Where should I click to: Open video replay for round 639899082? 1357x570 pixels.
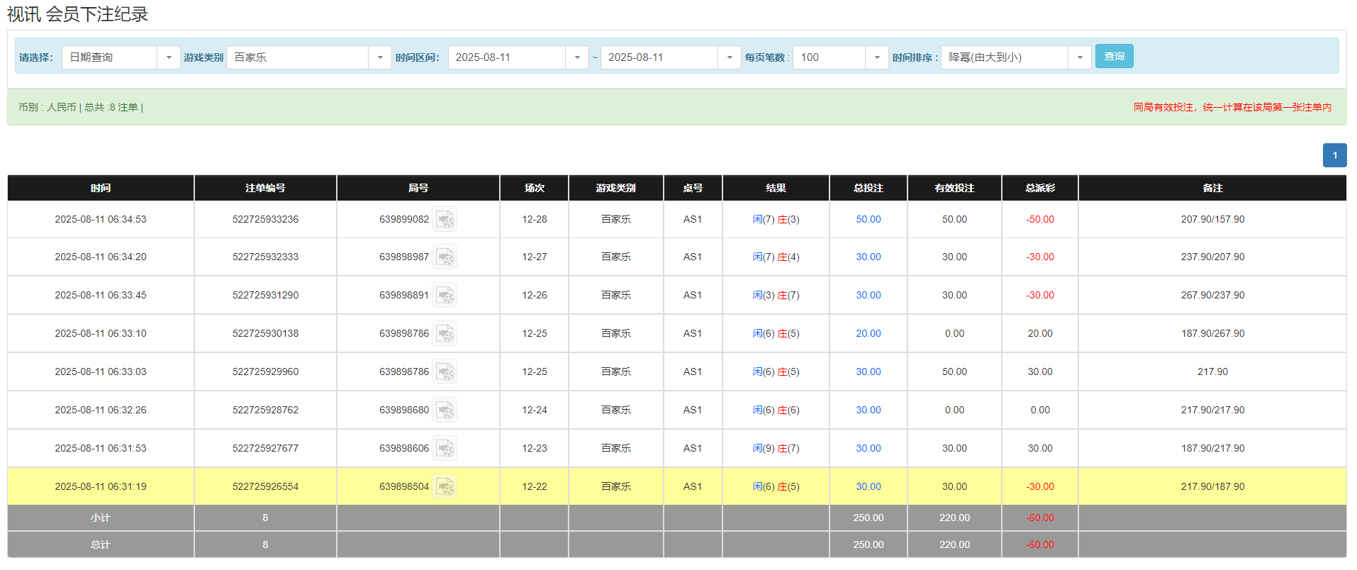(445, 220)
